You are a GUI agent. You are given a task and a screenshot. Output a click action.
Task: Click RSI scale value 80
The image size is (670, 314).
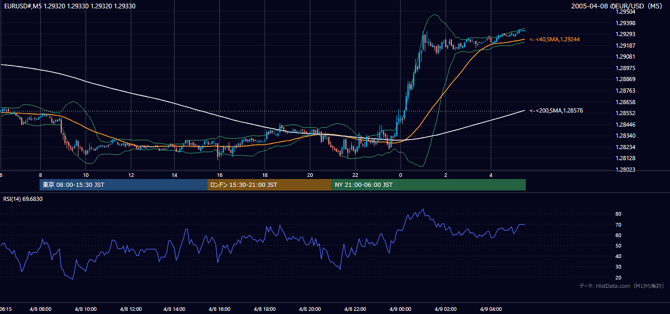[618, 214]
